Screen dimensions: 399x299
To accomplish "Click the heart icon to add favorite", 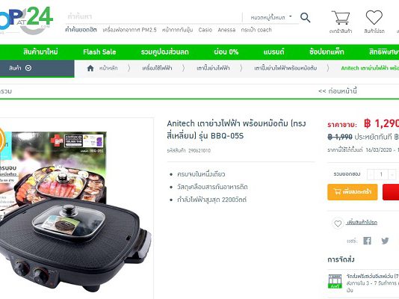I will pyautogui.click(x=338, y=224).
